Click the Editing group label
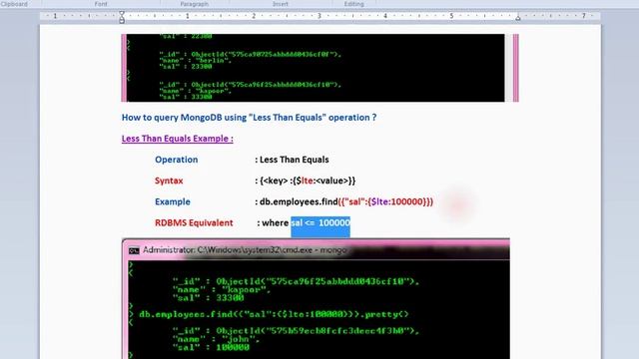Viewport: 639px width, 359px height. (353, 4)
